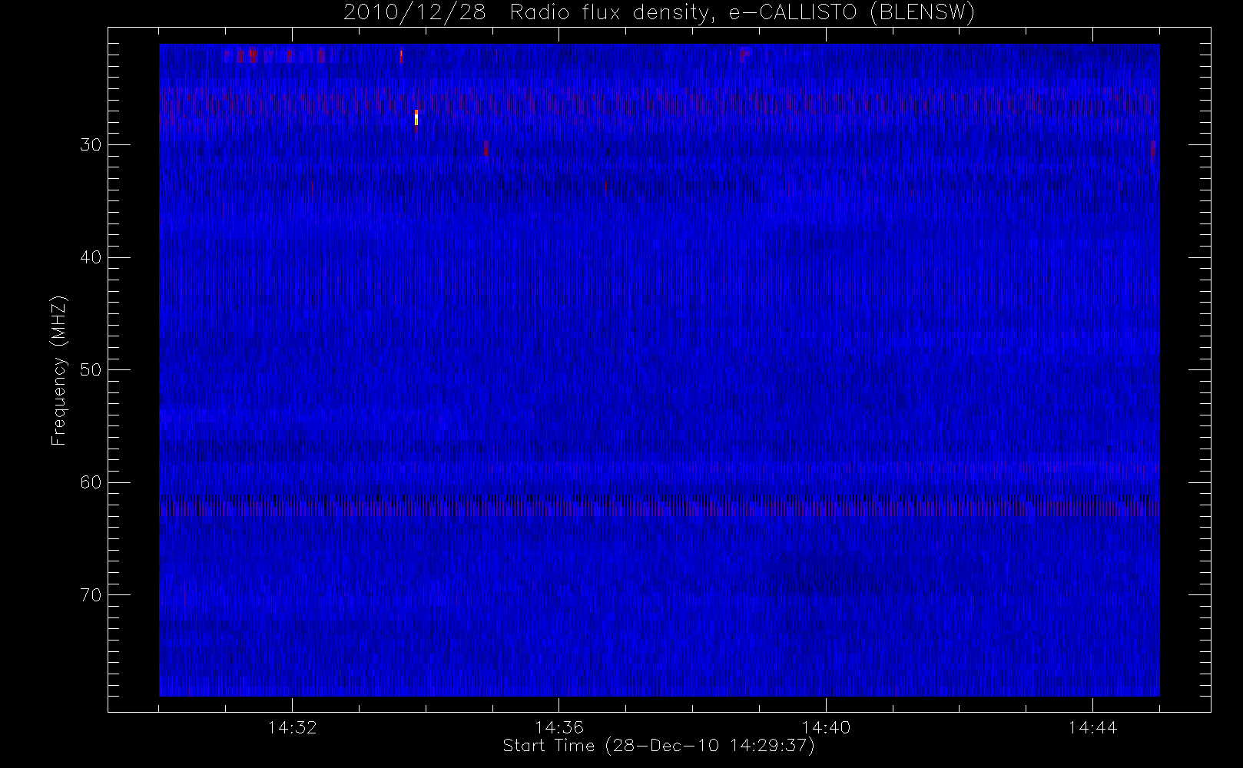Click the 14:40 time tick label
This screenshot has height=768, width=1243.
[x=826, y=727]
